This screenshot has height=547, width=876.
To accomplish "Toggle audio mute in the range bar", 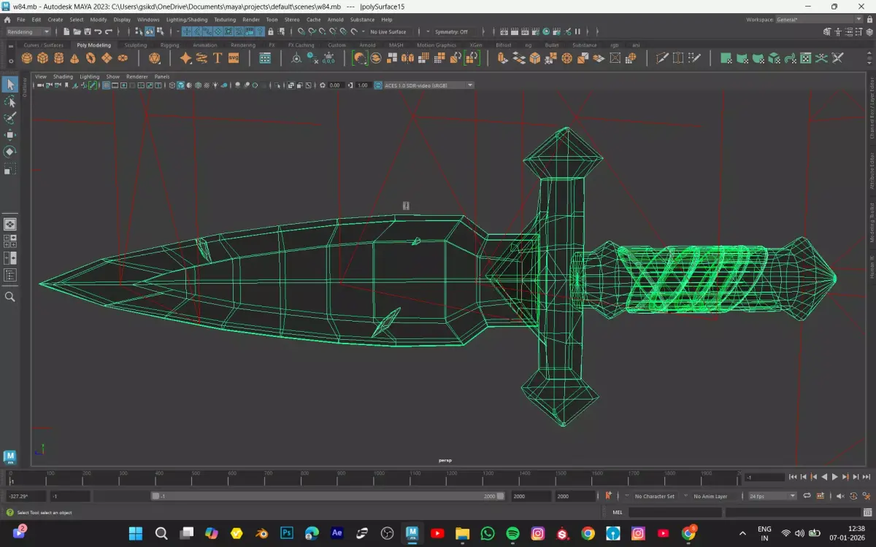I will pyautogui.click(x=839, y=496).
